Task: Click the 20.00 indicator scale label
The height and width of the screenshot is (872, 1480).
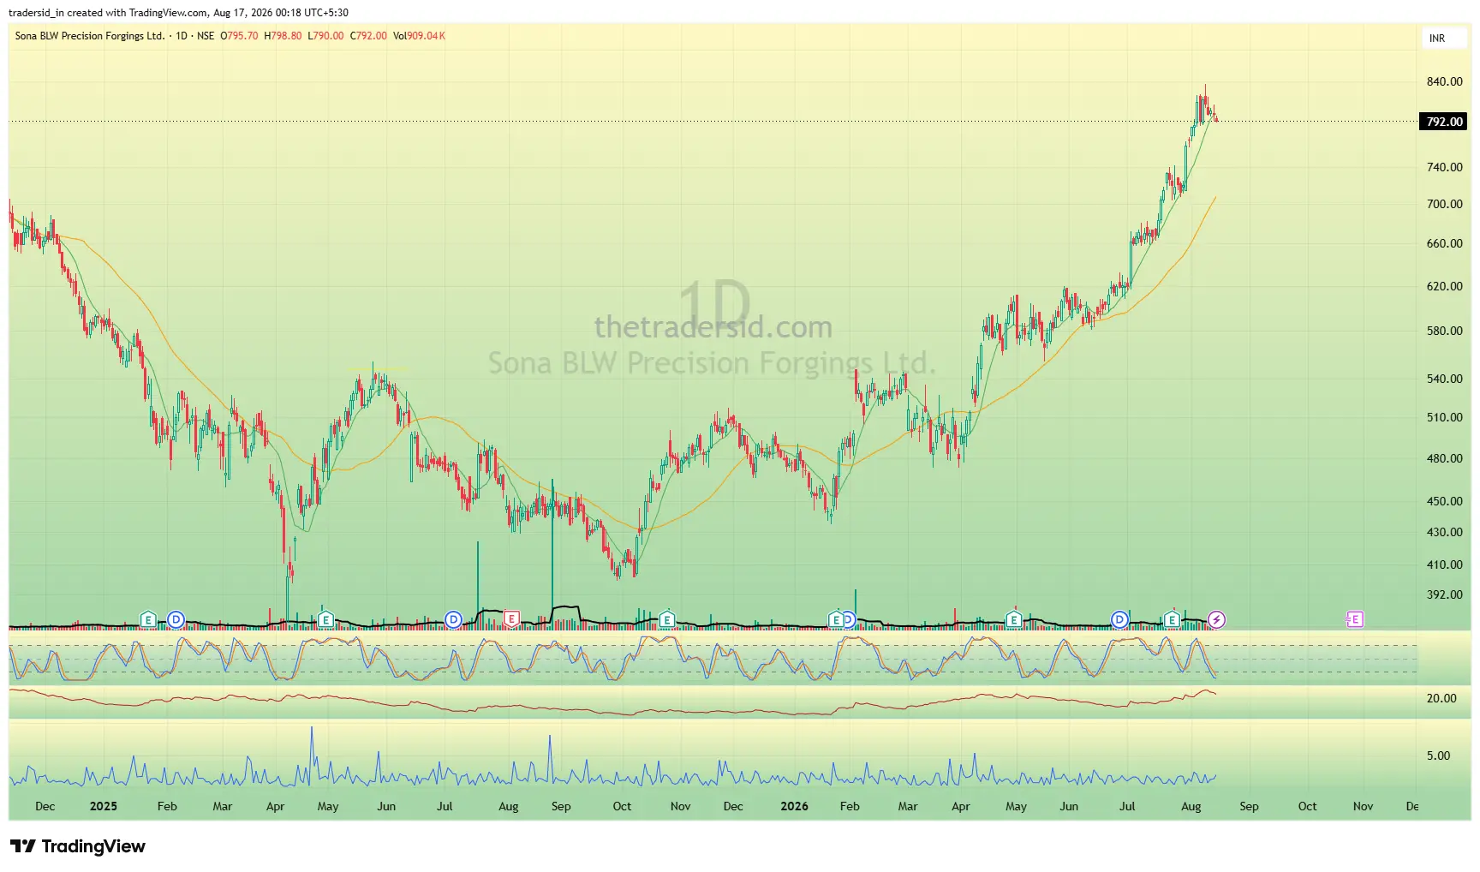Action: pos(1441,698)
